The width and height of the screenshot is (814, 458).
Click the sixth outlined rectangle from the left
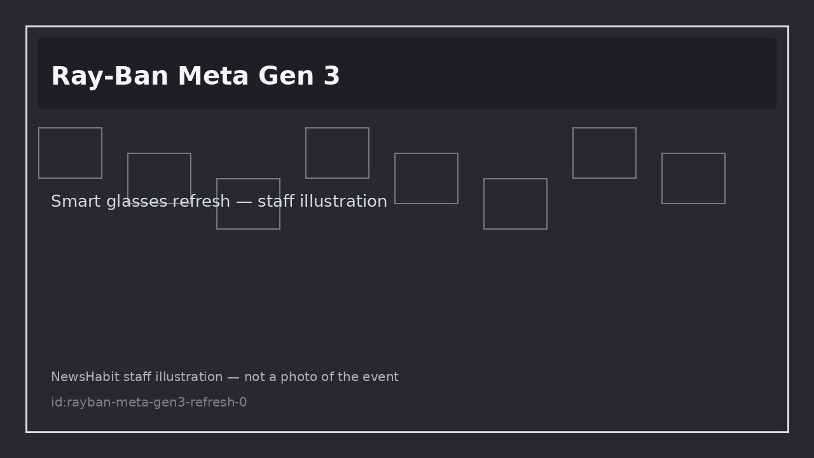tap(515, 204)
